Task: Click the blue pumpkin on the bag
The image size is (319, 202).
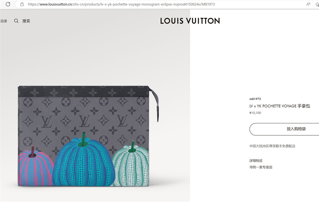Action: pyautogui.click(x=83, y=159)
